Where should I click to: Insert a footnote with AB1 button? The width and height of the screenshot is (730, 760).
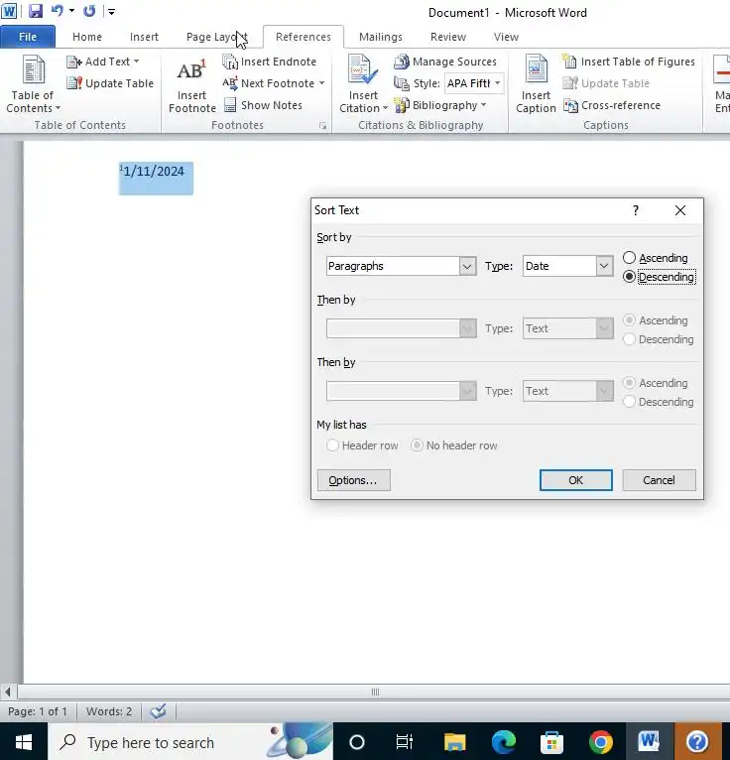(191, 85)
